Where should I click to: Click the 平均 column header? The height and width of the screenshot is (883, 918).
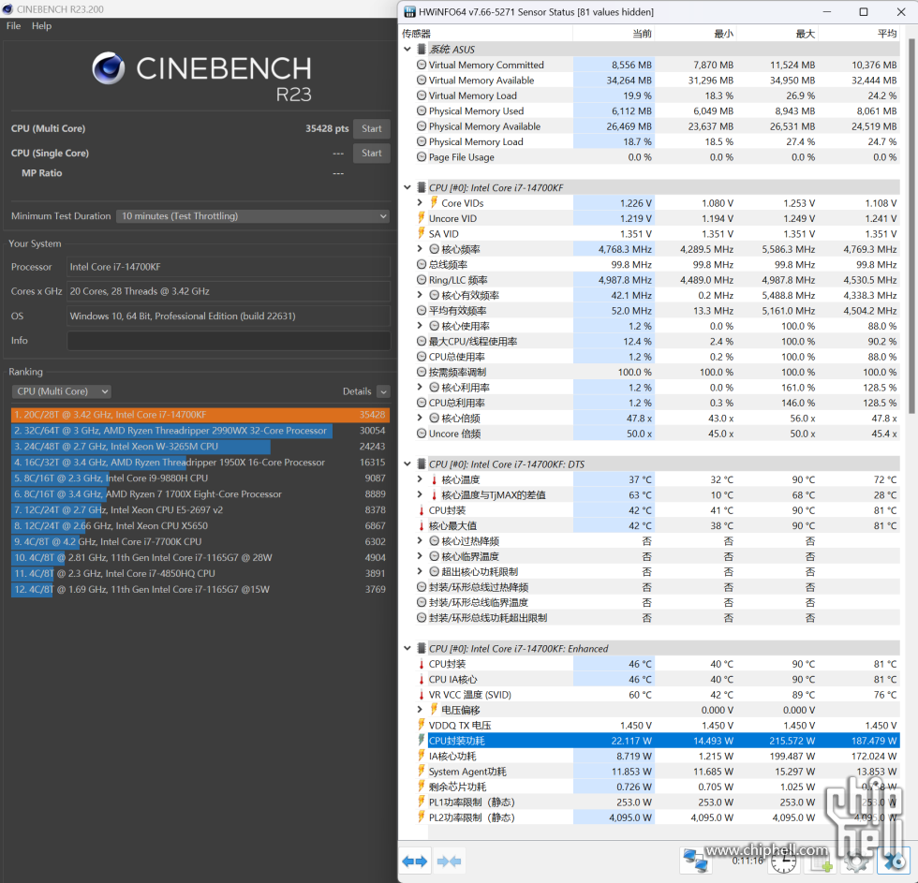pyautogui.click(x=859, y=34)
